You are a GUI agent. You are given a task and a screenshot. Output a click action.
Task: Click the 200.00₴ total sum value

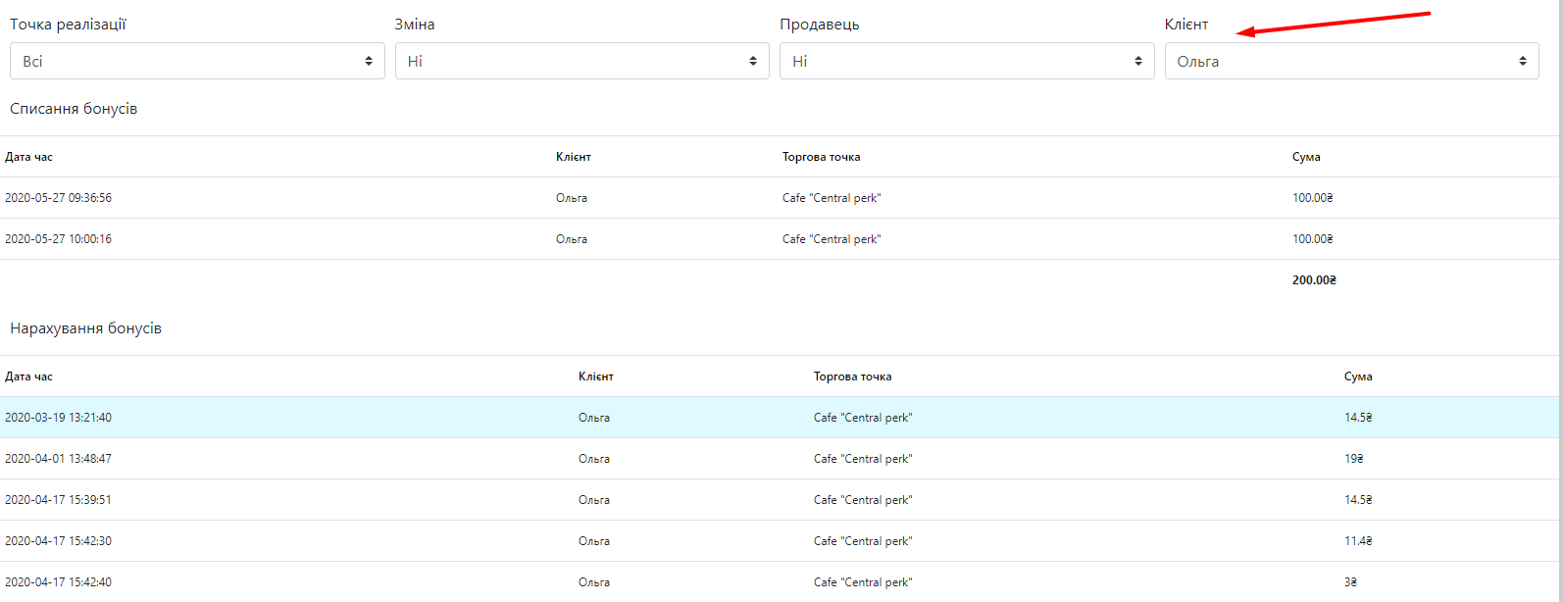click(1314, 280)
